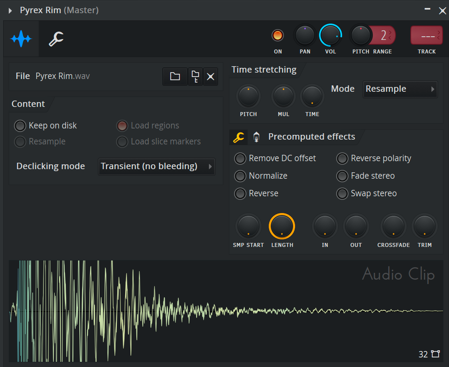
Task: Click the yellow wrench precomputed effects icon
Action: tap(238, 137)
